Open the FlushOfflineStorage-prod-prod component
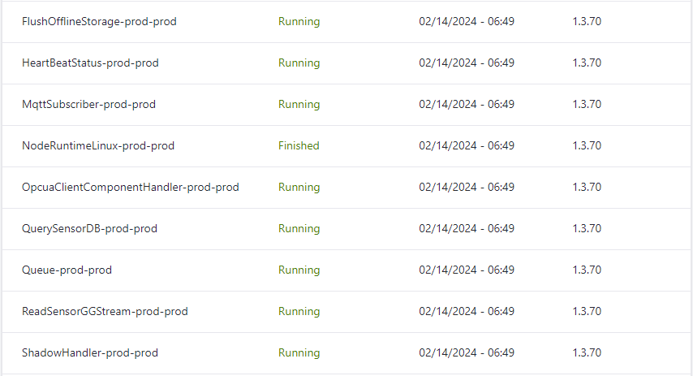 (99, 22)
